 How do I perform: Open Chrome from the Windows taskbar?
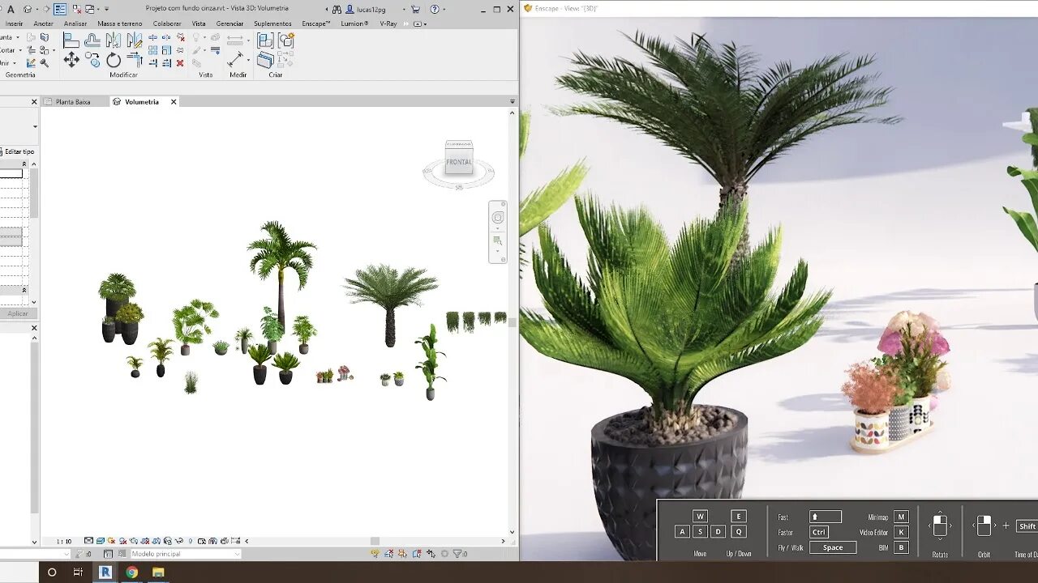coord(131,572)
